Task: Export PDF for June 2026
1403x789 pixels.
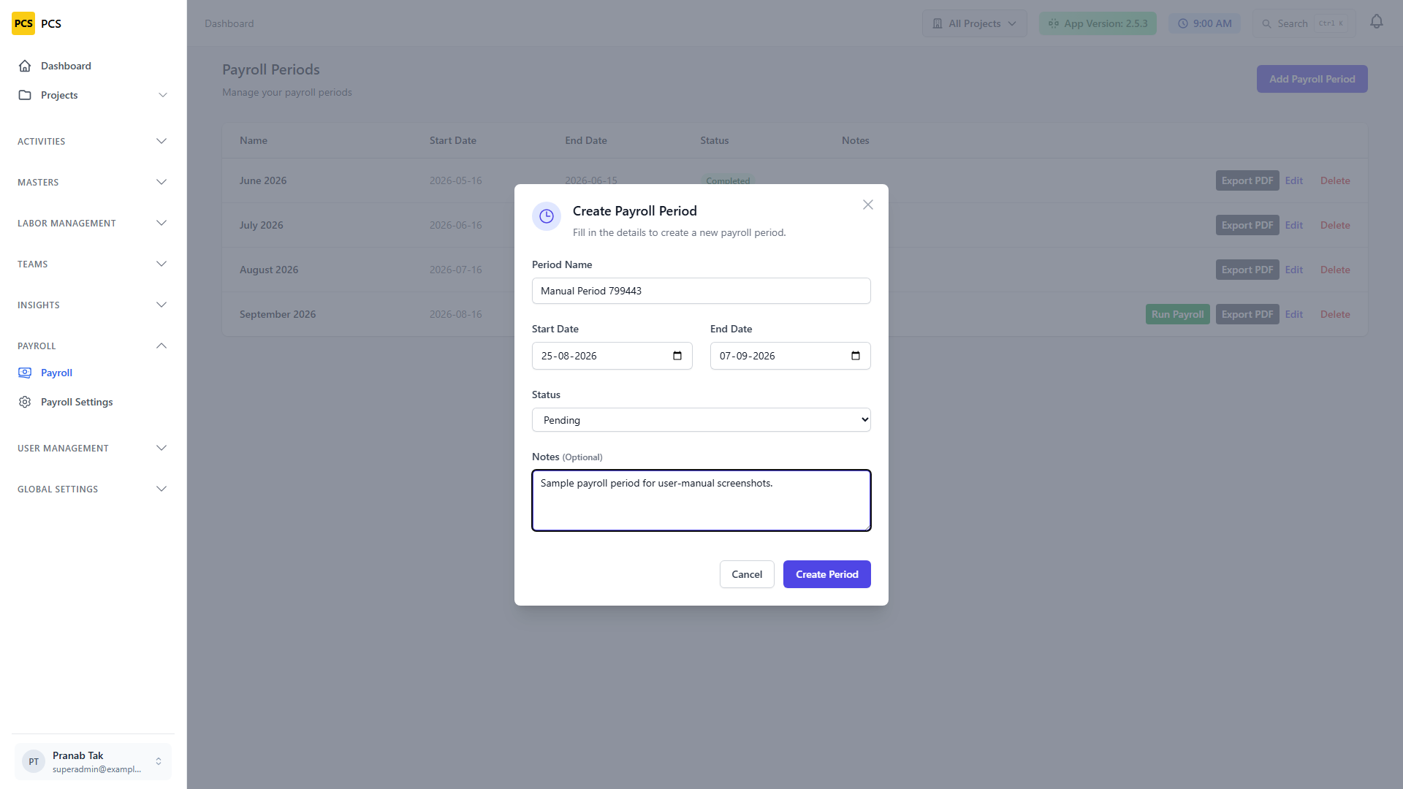Action: 1247,180
